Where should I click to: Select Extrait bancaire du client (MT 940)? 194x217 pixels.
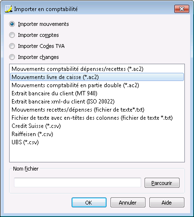coord(97,93)
